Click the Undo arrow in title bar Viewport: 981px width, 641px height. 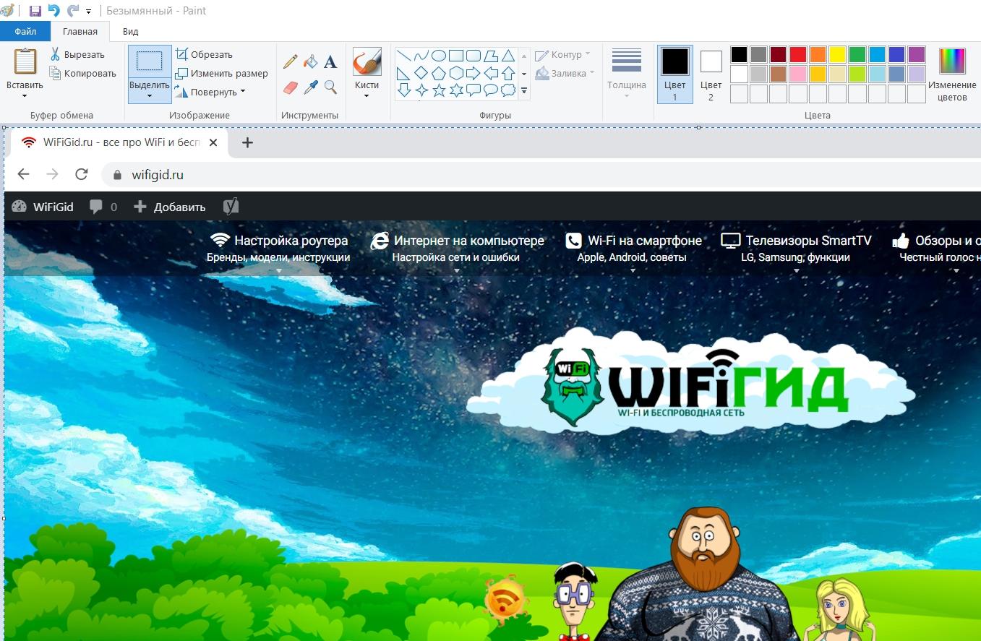[53, 11]
